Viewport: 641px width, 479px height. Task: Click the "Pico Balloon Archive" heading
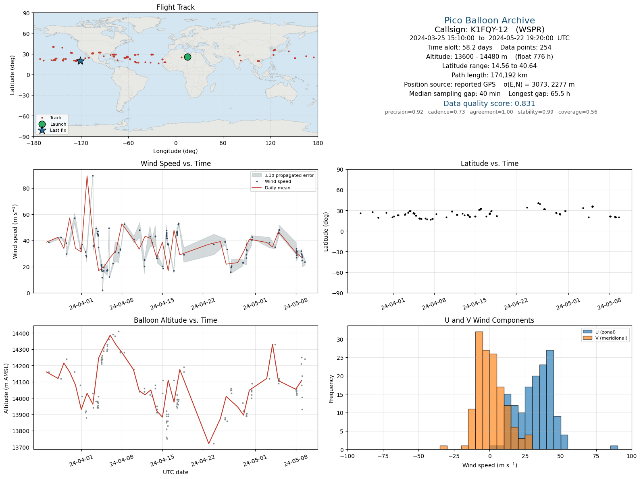(489, 21)
